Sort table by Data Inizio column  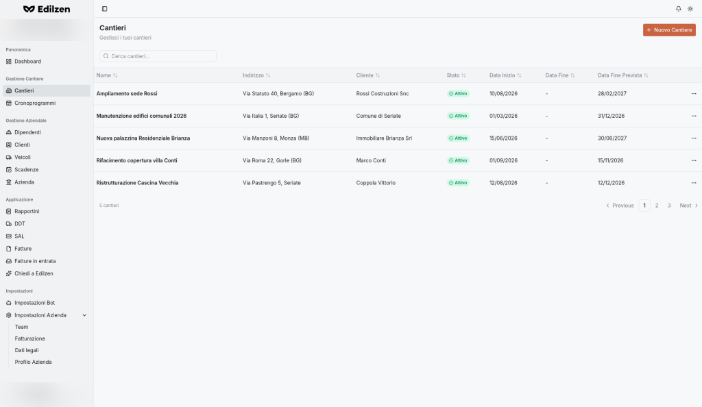(x=505, y=75)
